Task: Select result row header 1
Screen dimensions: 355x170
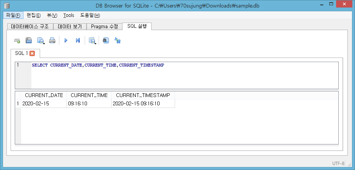Action: pyautogui.click(x=18, y=103)
